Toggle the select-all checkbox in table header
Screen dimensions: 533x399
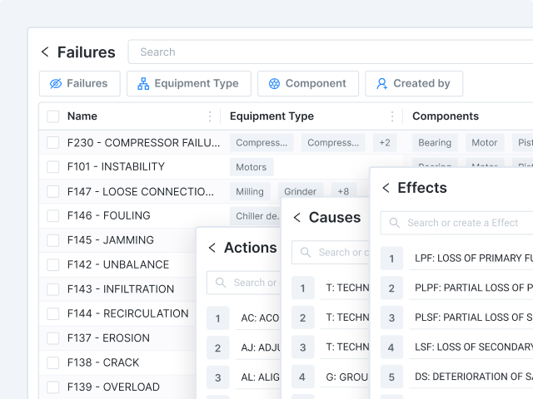tap(53, 116)
